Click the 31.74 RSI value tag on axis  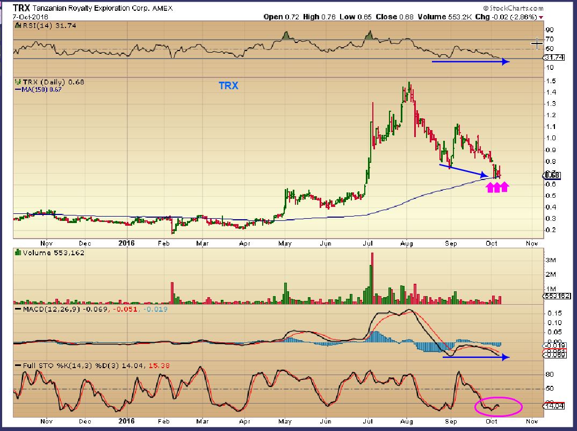coord(554,58)
